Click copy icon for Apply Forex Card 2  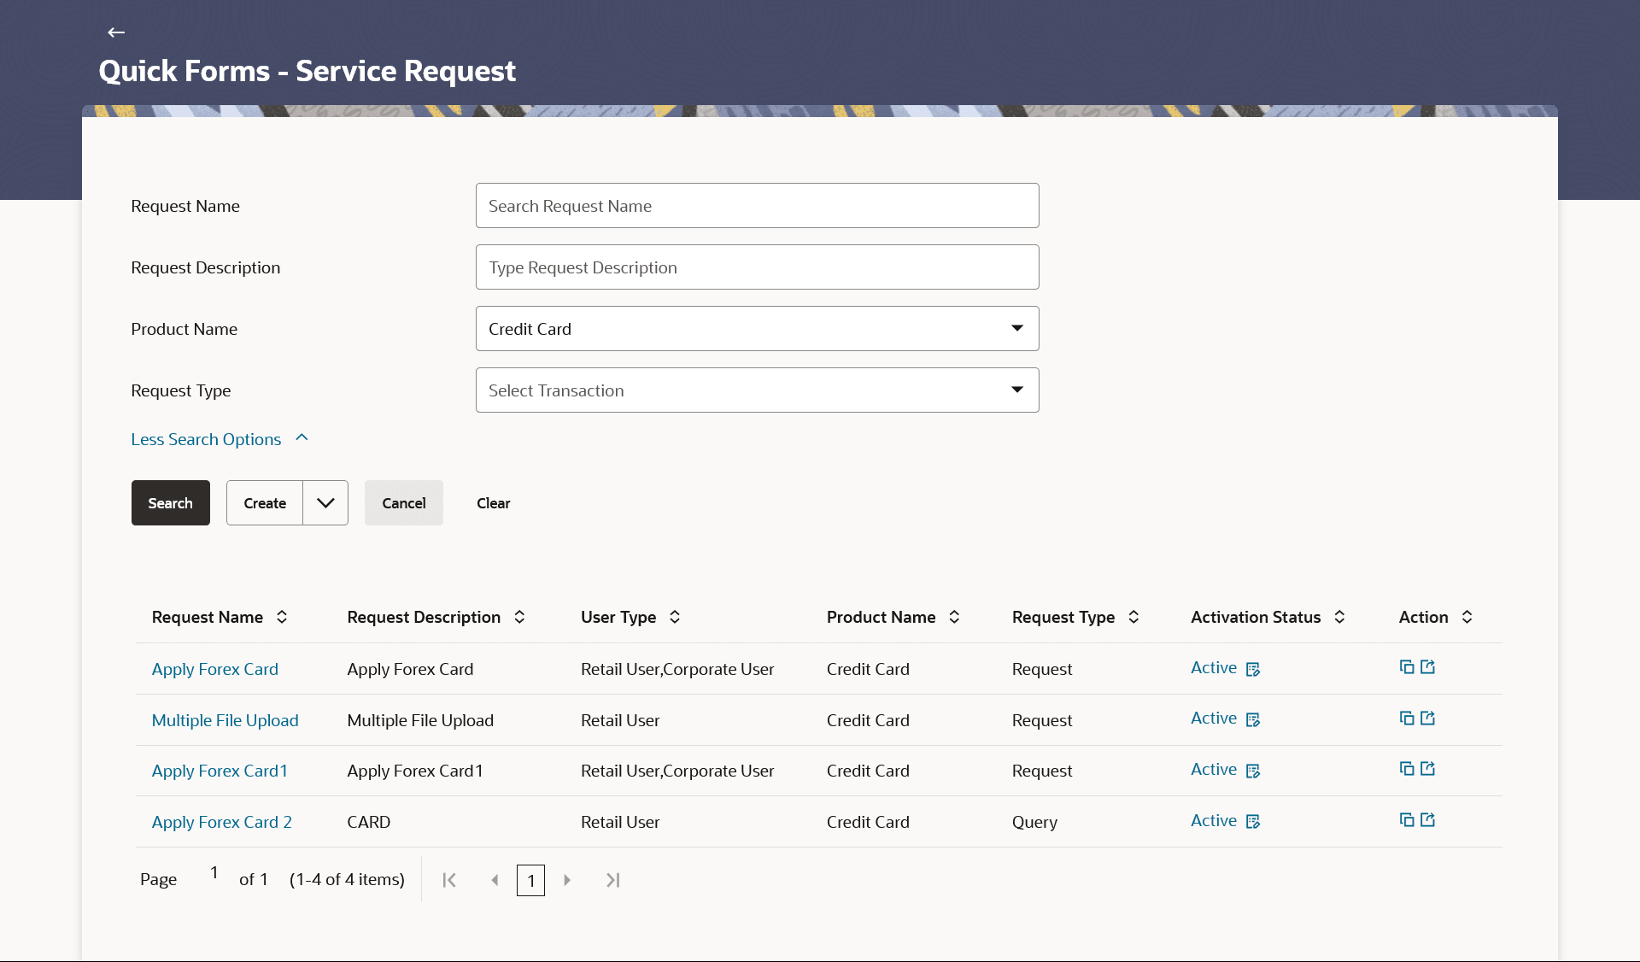coord(1406,820)
